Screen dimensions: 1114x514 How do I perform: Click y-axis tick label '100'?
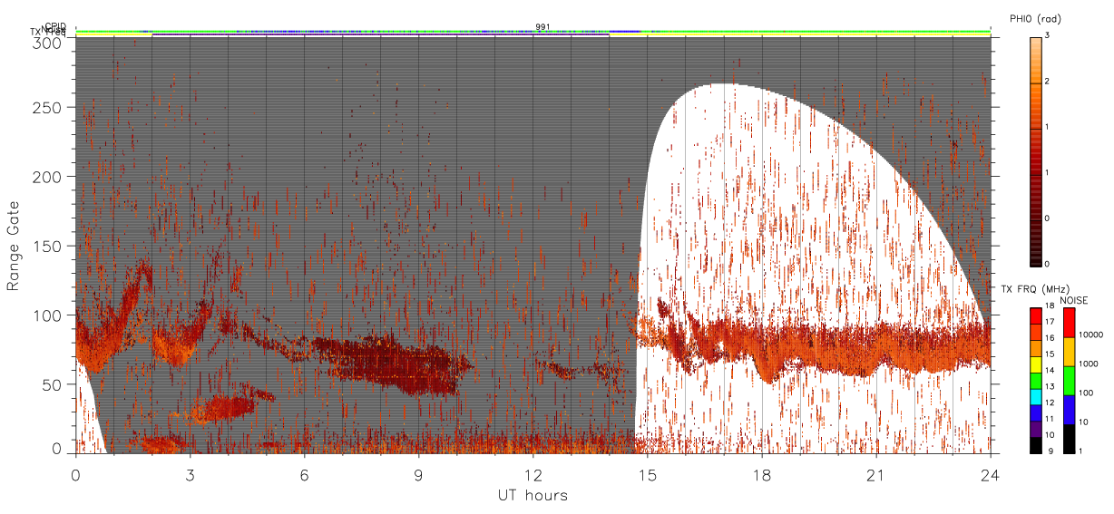pyautogui.click(x=47, y=315)
